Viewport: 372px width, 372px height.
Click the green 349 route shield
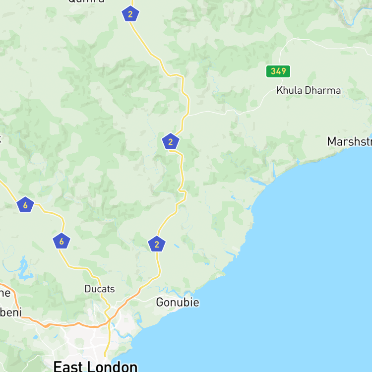tap(278, 71)
